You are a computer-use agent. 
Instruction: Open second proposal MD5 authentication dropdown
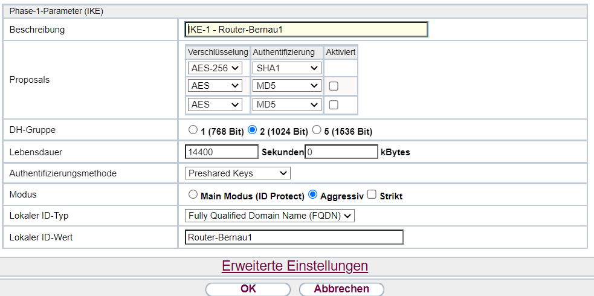pyautogui.click(x=287, y=86)
